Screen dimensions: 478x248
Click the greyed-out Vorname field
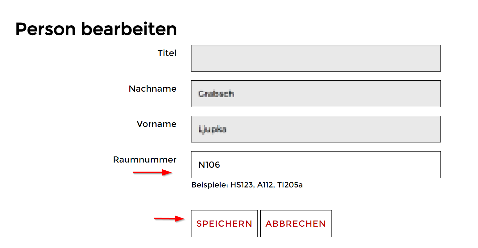click(316, 129)
